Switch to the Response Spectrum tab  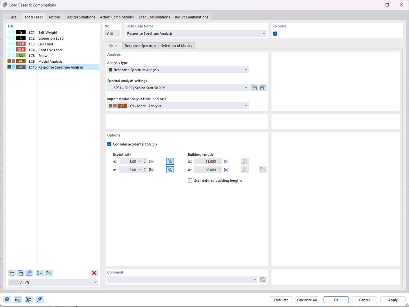(140, 45)
